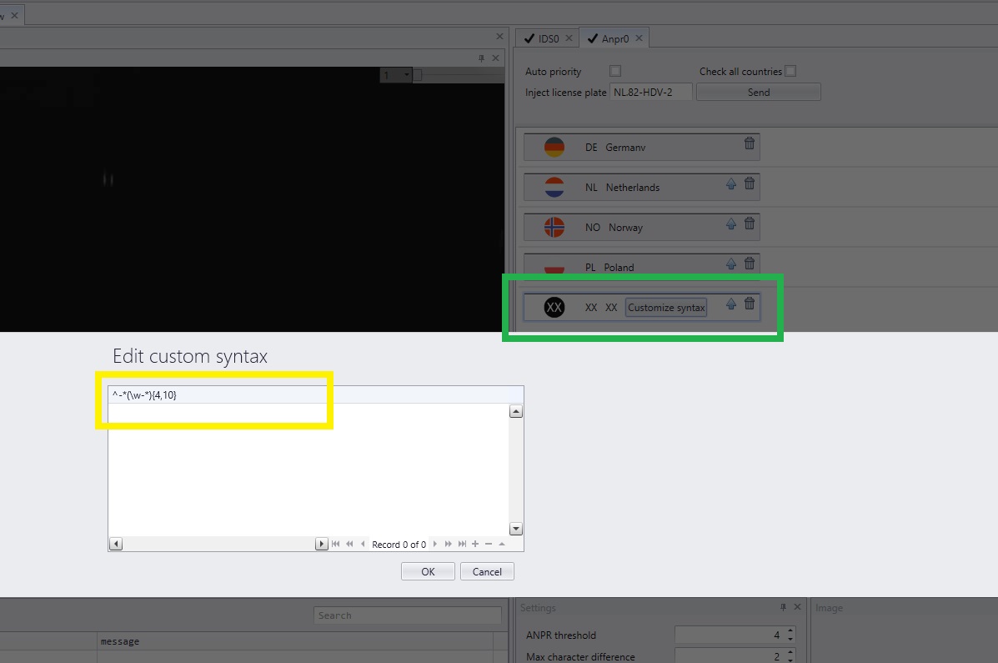Close the Settings panel

(x=798, y=607)
